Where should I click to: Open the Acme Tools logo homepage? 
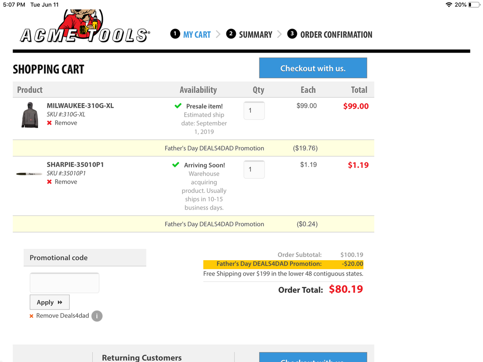85,27
